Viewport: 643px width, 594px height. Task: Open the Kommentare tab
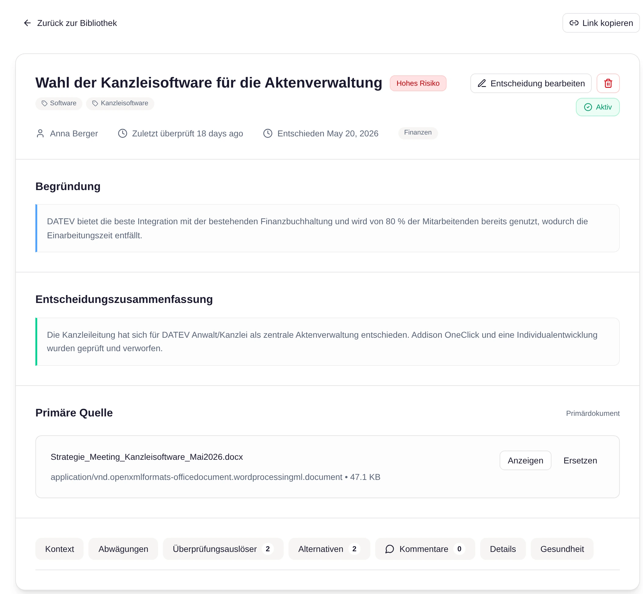coord(425,549)
